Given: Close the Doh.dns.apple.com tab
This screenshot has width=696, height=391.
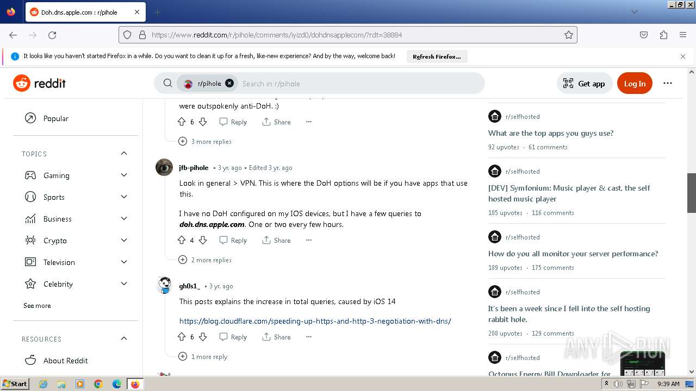Looking at the screenshot, I should pos(137,12).
